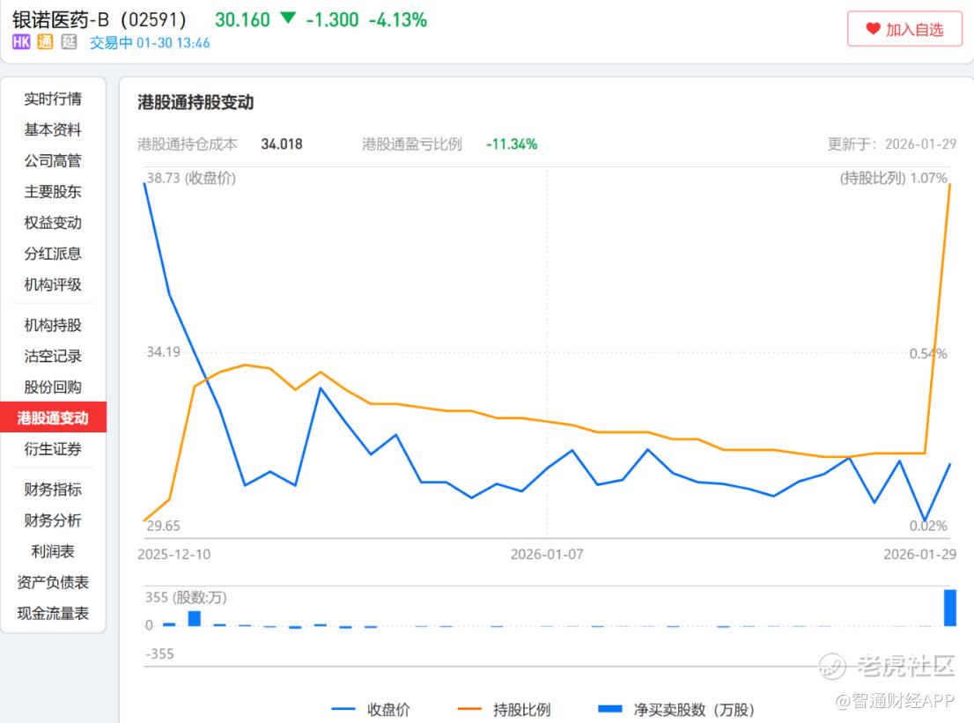
Task: Click the purple HK market badge
Action: coord(21,41)
